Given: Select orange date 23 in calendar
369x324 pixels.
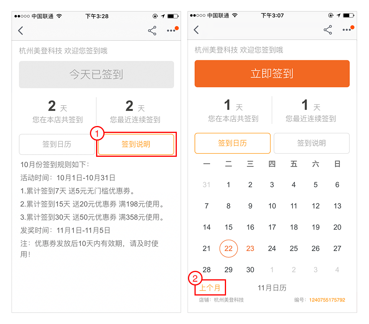Looking at the screenshot, I should [250, 248].
